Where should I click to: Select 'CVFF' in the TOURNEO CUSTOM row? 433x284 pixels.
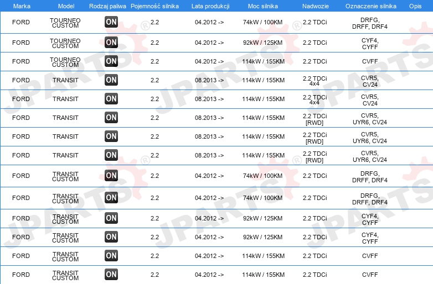pos(370,61)
